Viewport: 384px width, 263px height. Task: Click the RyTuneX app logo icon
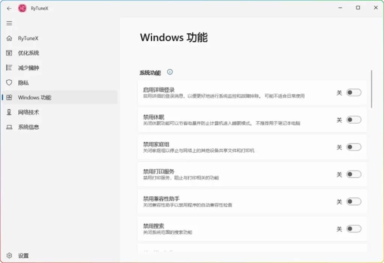tap(22, 8)
